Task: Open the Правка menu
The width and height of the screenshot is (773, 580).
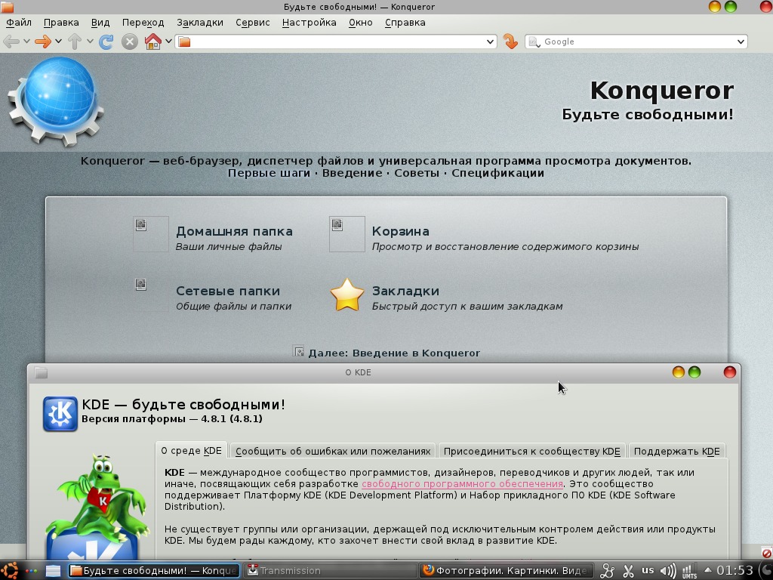Action: 61,23
